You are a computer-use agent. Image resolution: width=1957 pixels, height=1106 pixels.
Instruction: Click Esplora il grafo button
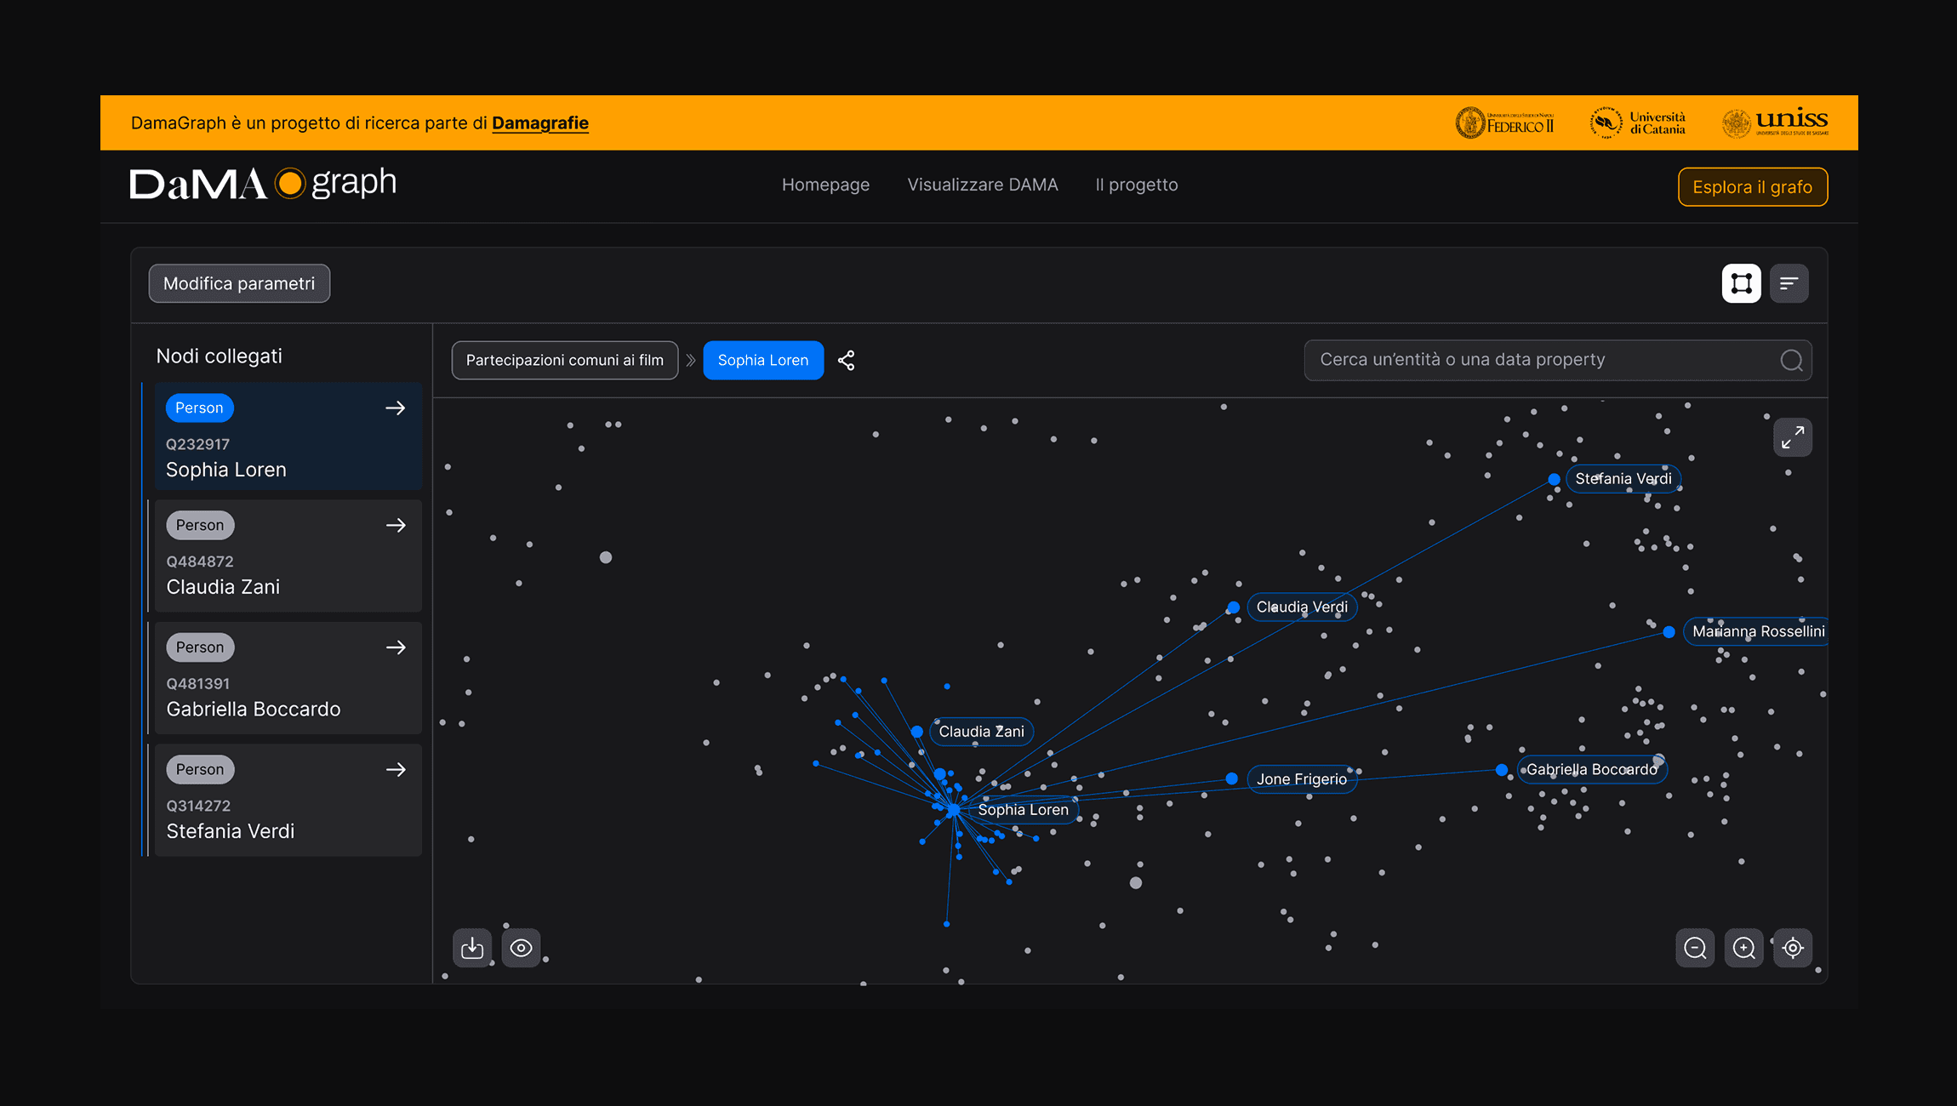[1752, 187]
